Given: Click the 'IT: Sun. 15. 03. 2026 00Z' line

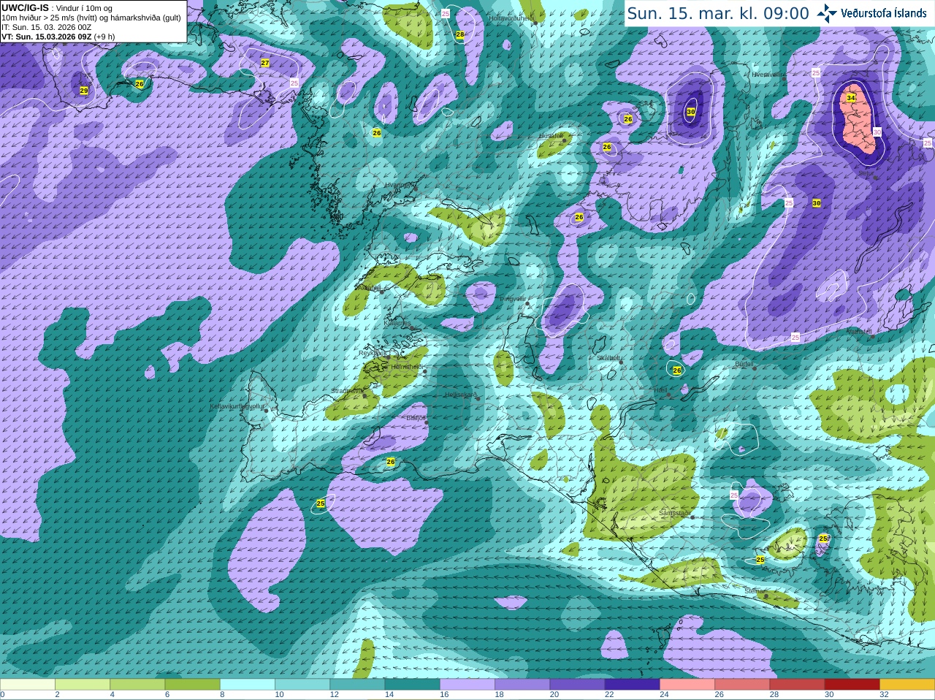Looking at the screenshot, I should [x=46, y=27].
